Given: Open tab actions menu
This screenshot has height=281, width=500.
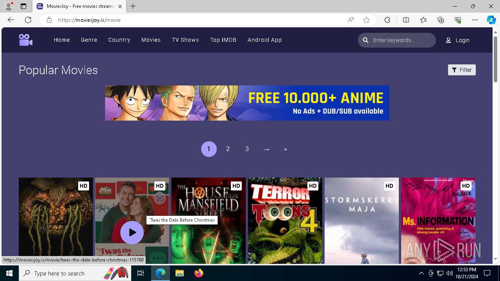Looking at the screenshot, I should (x=23, y=6).
